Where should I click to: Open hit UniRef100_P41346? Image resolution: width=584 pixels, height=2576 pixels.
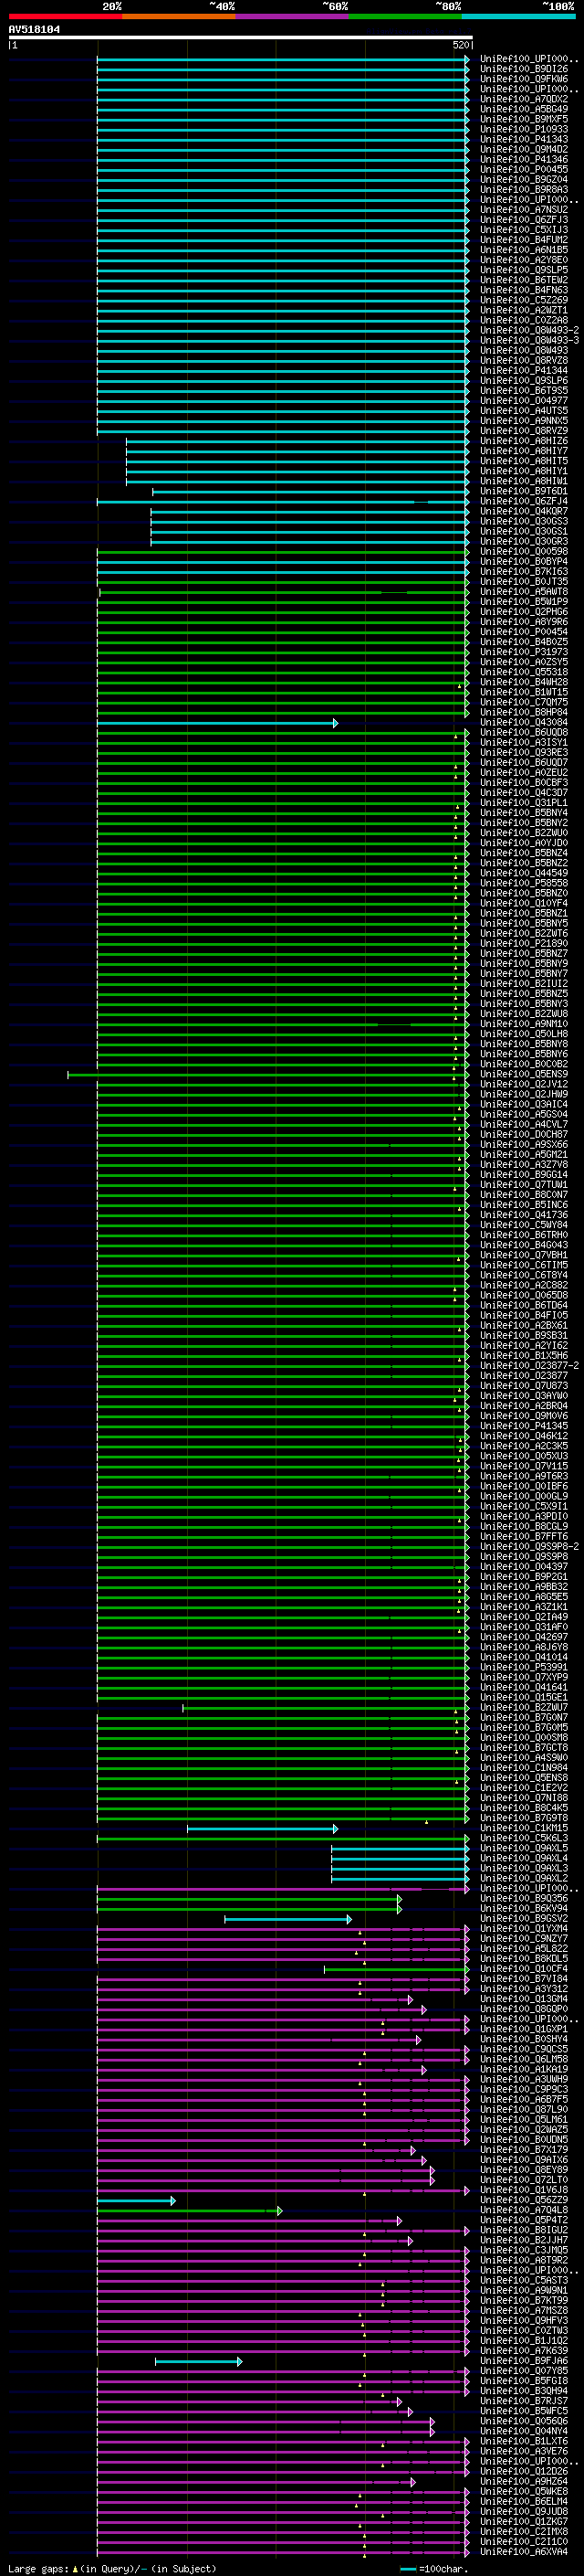[x=524, y=160]
